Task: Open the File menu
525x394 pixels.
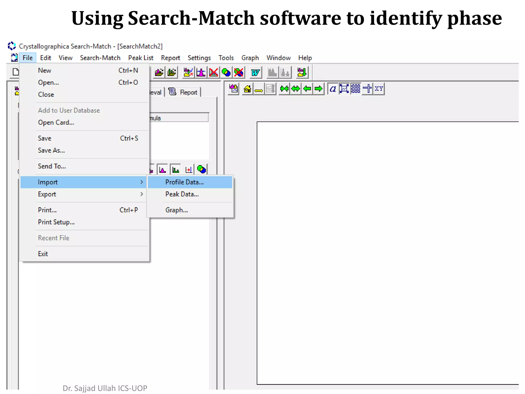Action: point(28,58)
